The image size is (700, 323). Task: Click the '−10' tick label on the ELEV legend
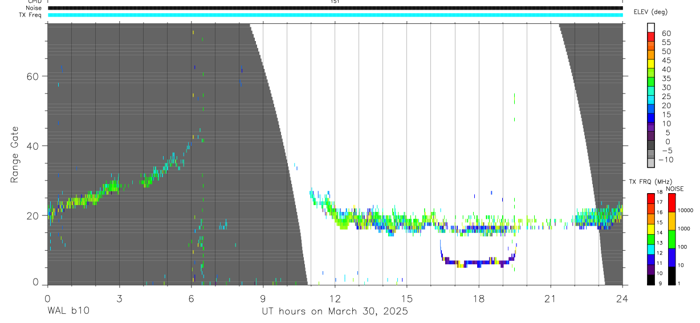[665, 159]
